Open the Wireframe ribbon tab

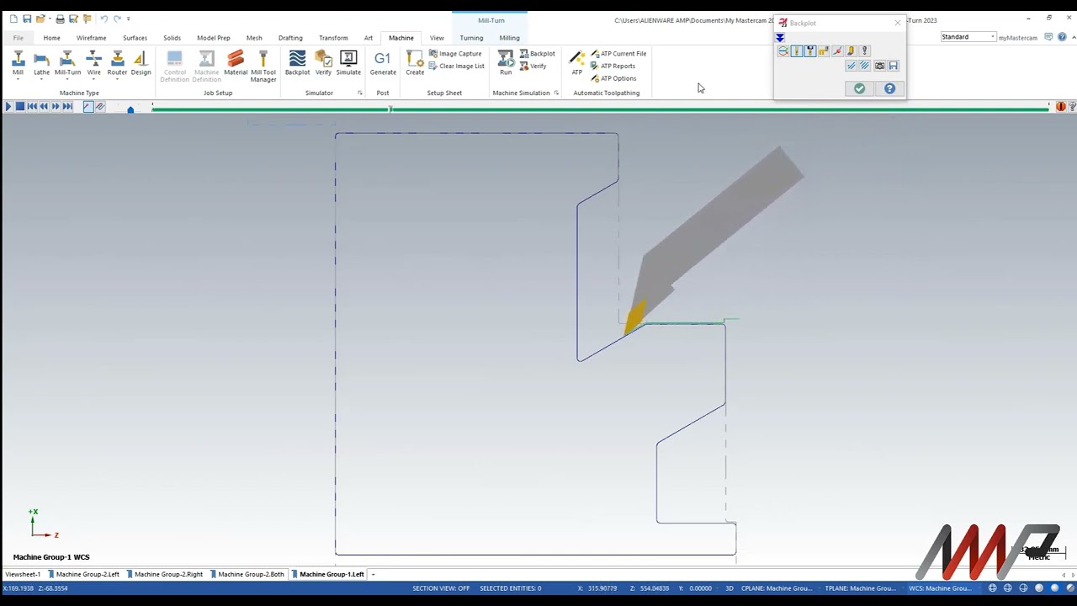click(91, 38)
